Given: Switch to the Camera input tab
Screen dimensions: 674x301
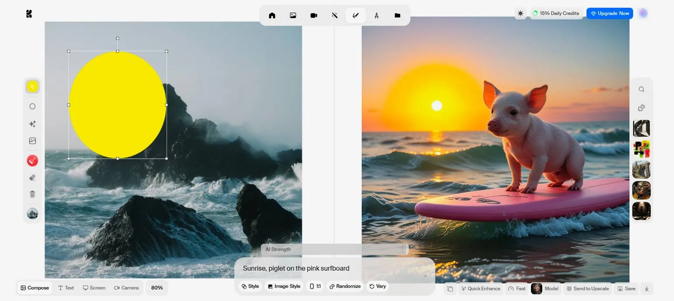Looking at the screenshot, I should click(x=126, y=287).
